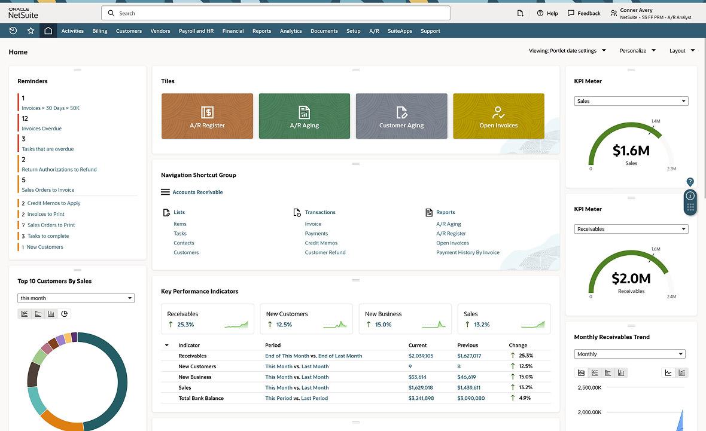Collapse the Indicator column triangle

point(166,345)
